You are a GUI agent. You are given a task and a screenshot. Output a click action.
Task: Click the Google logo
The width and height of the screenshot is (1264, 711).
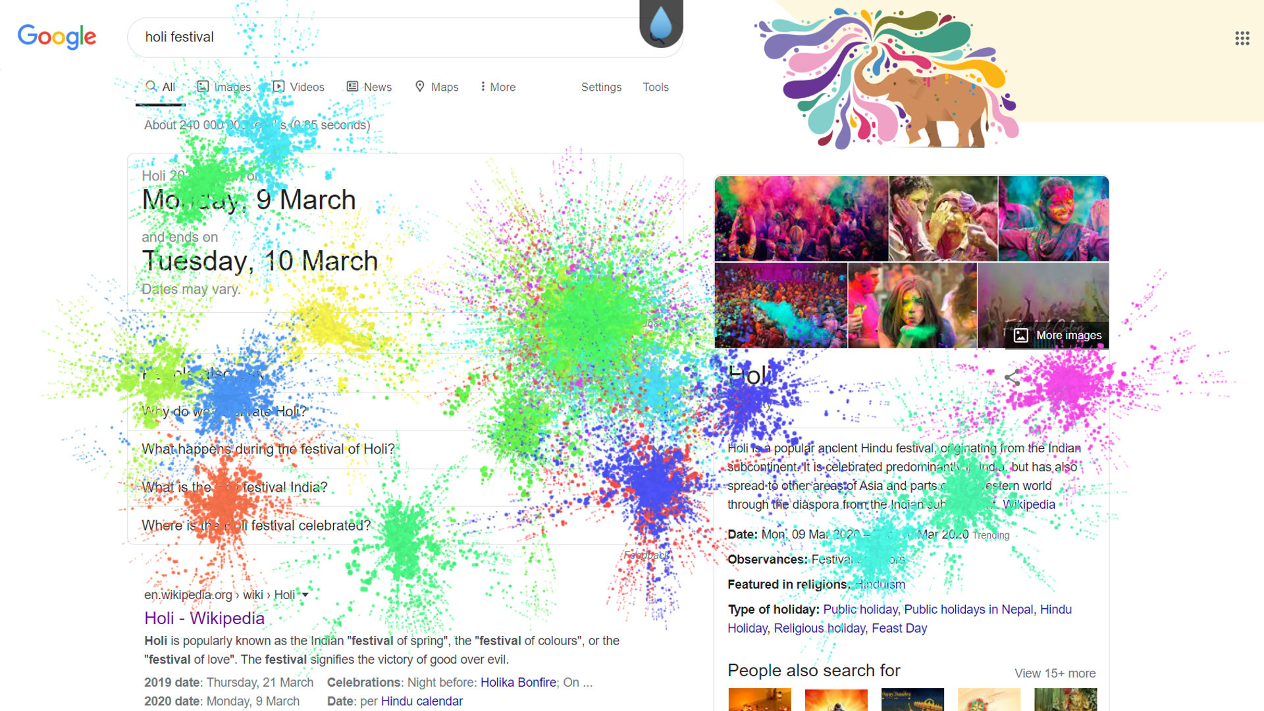(57, 37)
